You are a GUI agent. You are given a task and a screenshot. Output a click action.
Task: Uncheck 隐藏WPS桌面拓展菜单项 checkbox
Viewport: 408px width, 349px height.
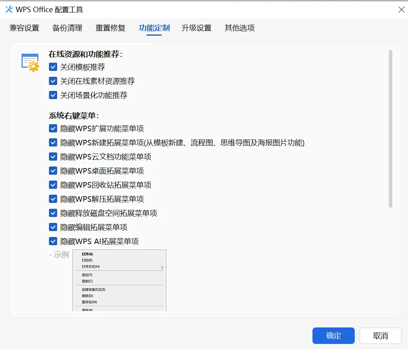point(53,171)
